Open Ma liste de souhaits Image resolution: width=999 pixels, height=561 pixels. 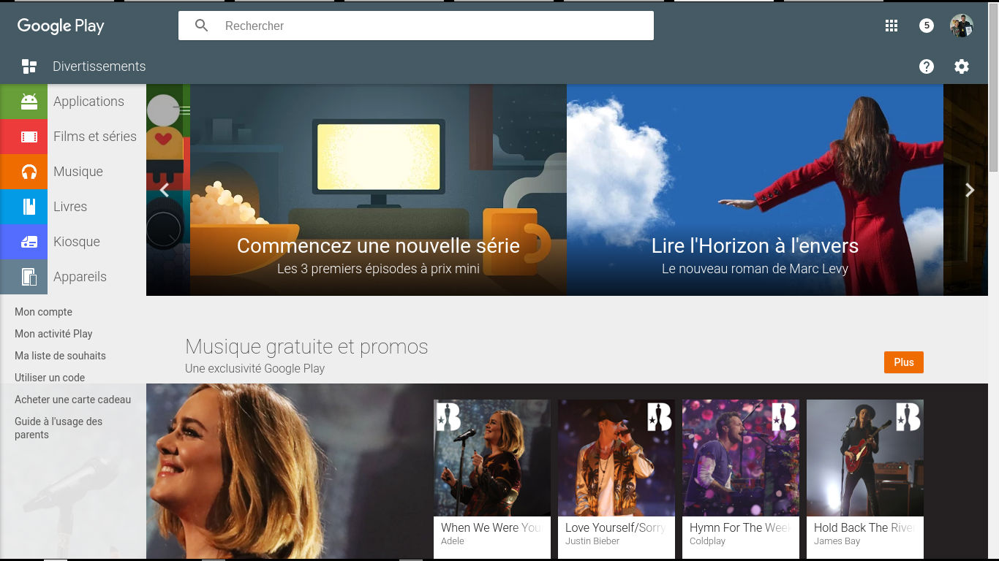(x=60, y=356)
